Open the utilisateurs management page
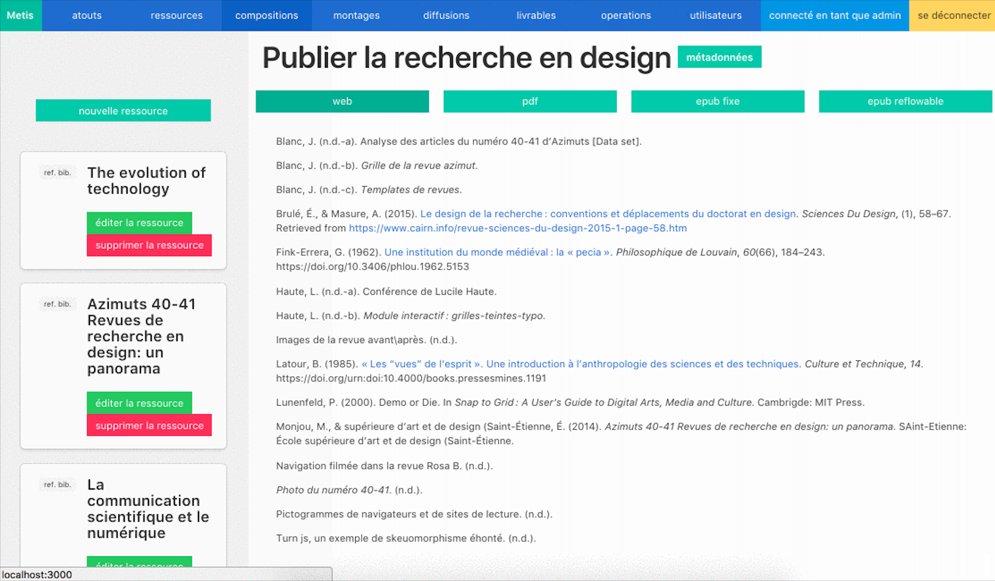This screenshot has height=581, width=995. coord(715,15)
